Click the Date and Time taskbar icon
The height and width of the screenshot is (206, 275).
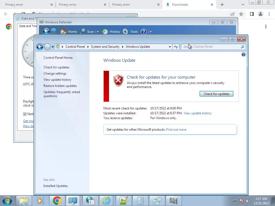coord(157,201)
